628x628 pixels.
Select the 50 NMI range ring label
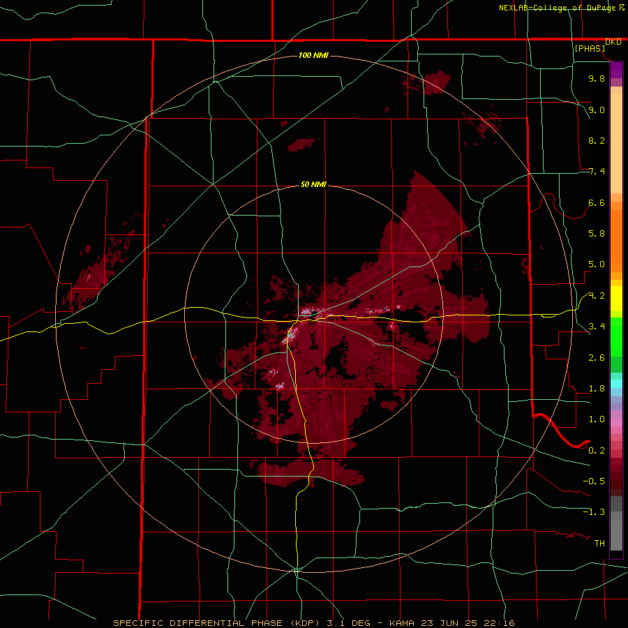[313, 184]
